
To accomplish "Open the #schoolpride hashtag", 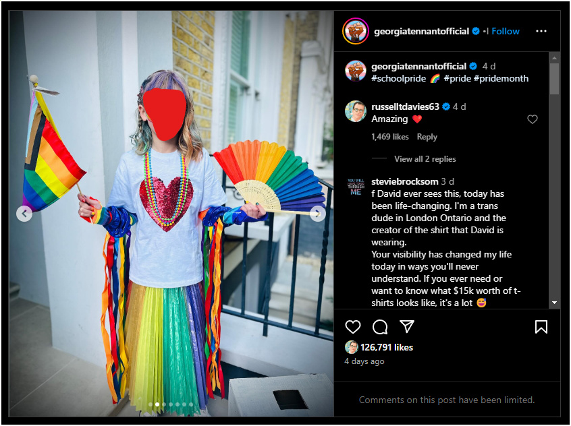I will [x=398, y=79].
